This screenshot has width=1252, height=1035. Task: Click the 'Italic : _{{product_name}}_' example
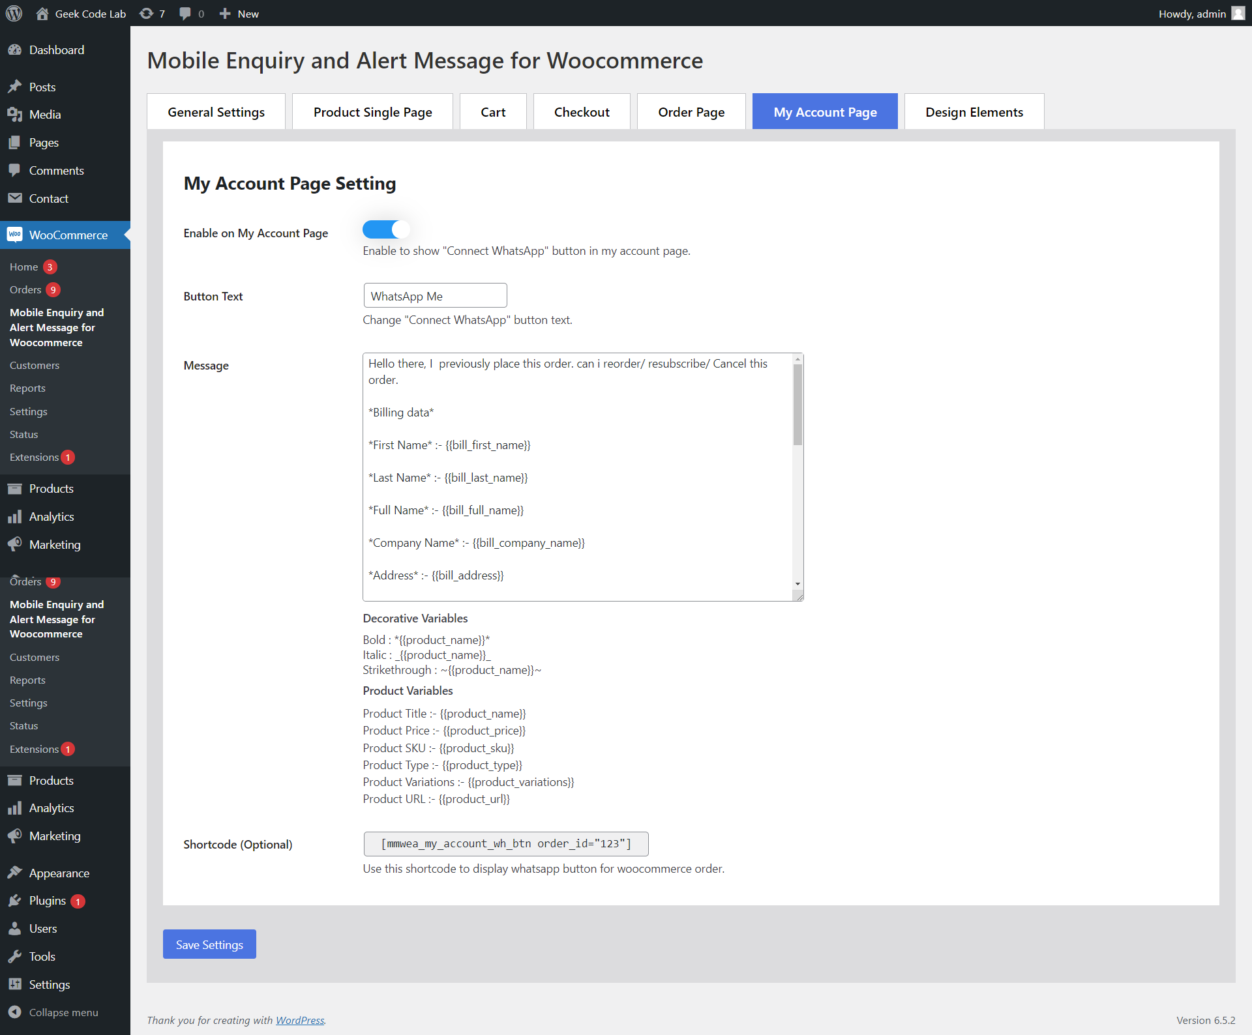pos(427,655)
